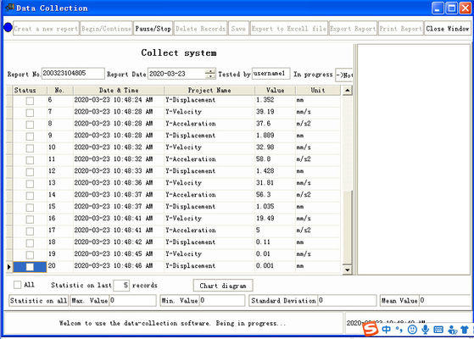Activate the microphone voice input icon

(x=426, y=330)
